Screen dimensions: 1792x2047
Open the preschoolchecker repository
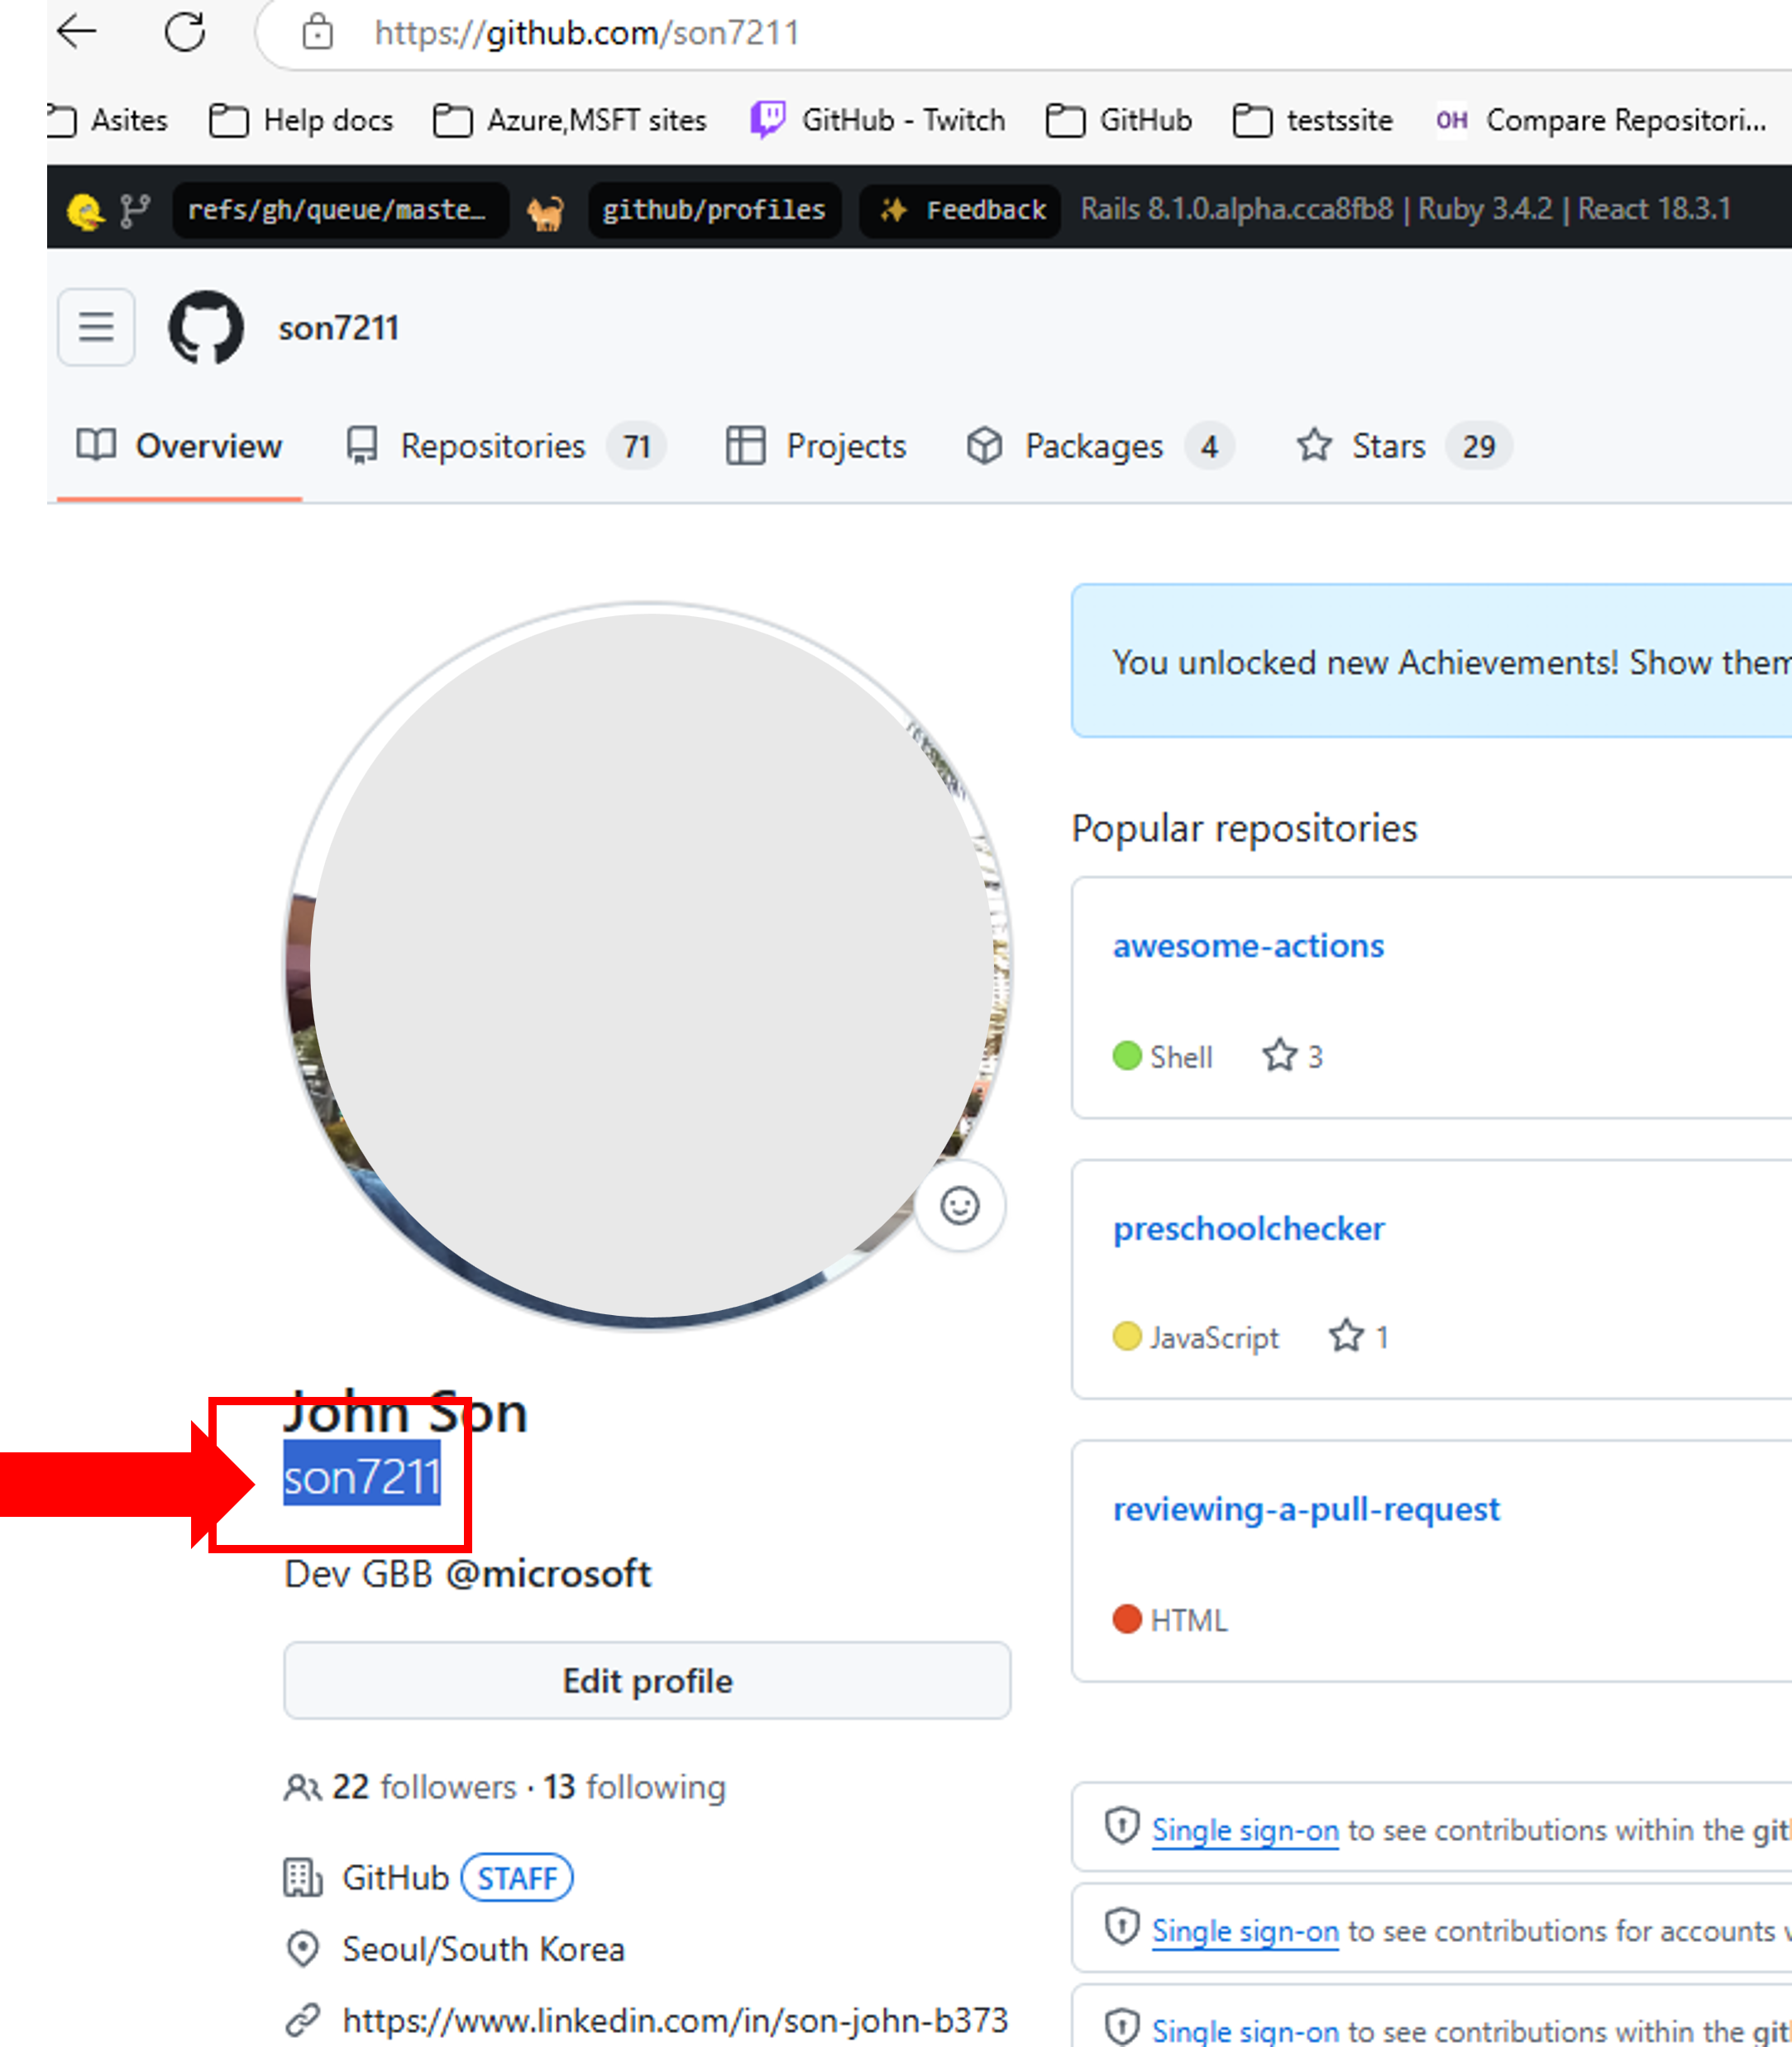(x=1248, y=1227)
